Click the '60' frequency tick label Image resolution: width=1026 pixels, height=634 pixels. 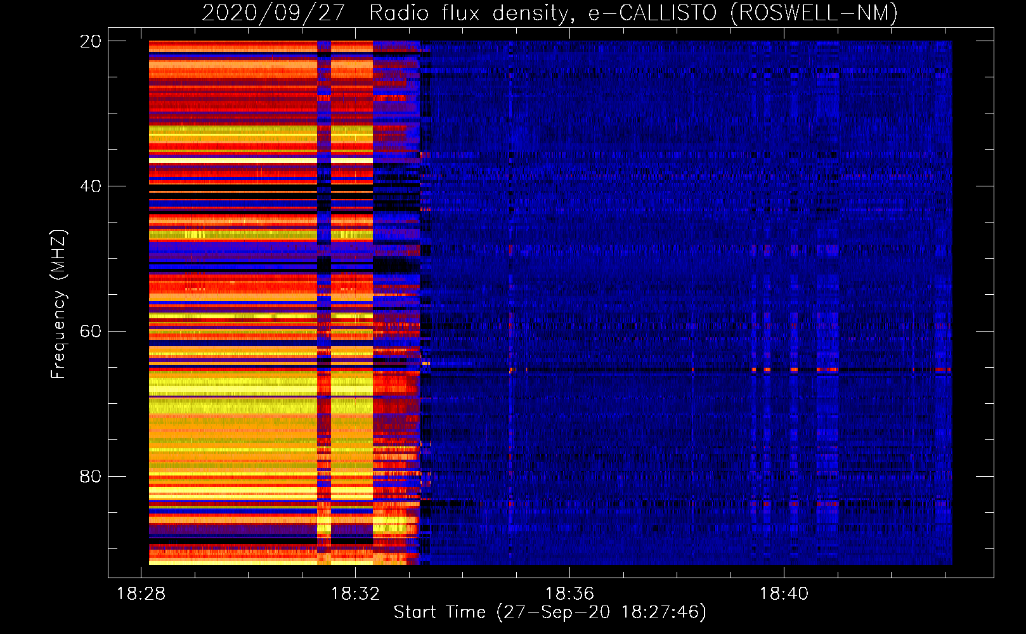coord(91,332)
